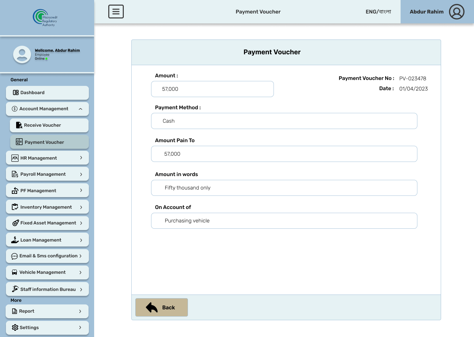This screenshot has height=337, width=474.
Task: Click sidebar welcome avatar picture
Action: point(22,54)
